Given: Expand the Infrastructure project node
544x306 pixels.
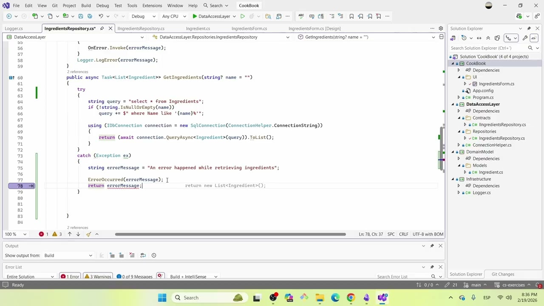Looking at the screenshot, I should (453, 179).
